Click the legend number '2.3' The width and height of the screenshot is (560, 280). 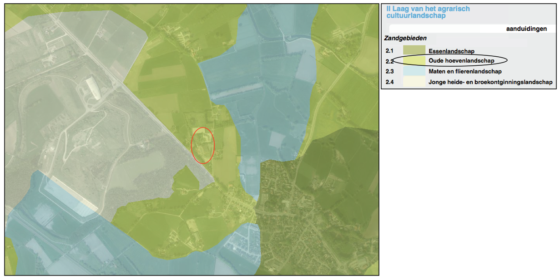389,72
